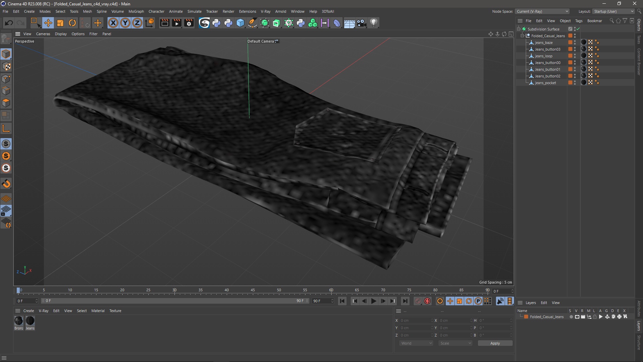Screen dimensions: 643x362
Task: Select jeans_pocket object in tree
Action: tap(545, 83)
